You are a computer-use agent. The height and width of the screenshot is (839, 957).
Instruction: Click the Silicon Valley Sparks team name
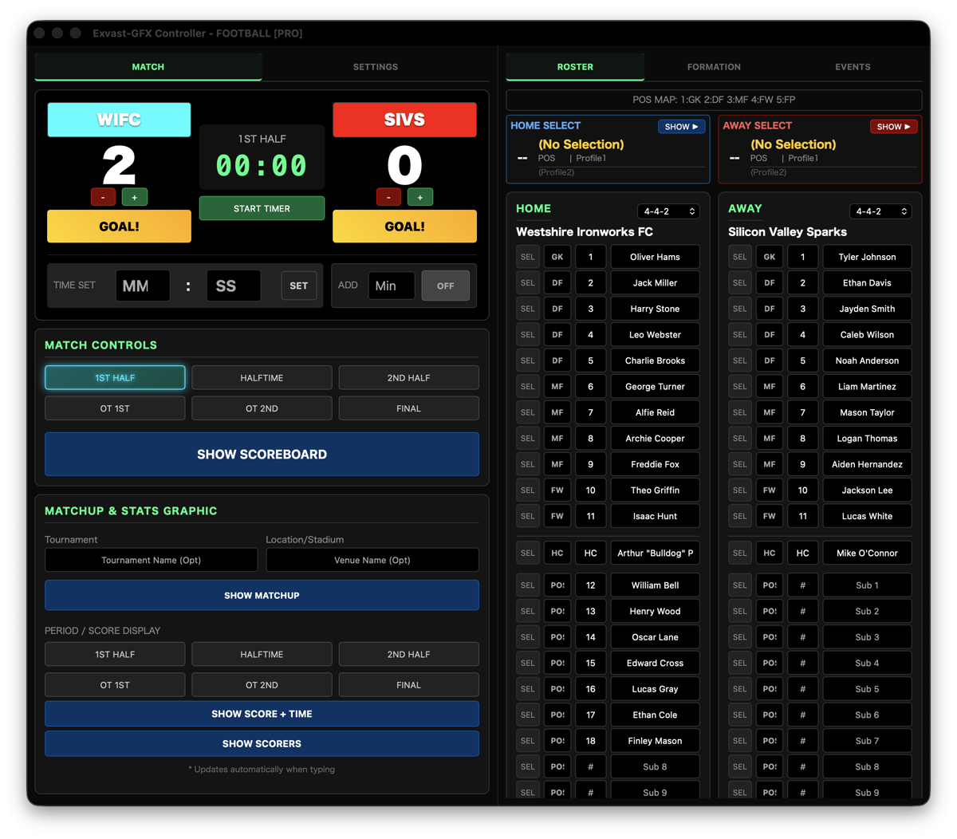pyautogui.click(x=787, y=232)
